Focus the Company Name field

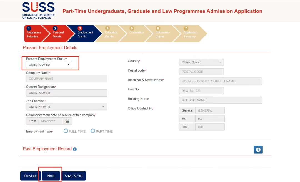click(x=66, y=79)
